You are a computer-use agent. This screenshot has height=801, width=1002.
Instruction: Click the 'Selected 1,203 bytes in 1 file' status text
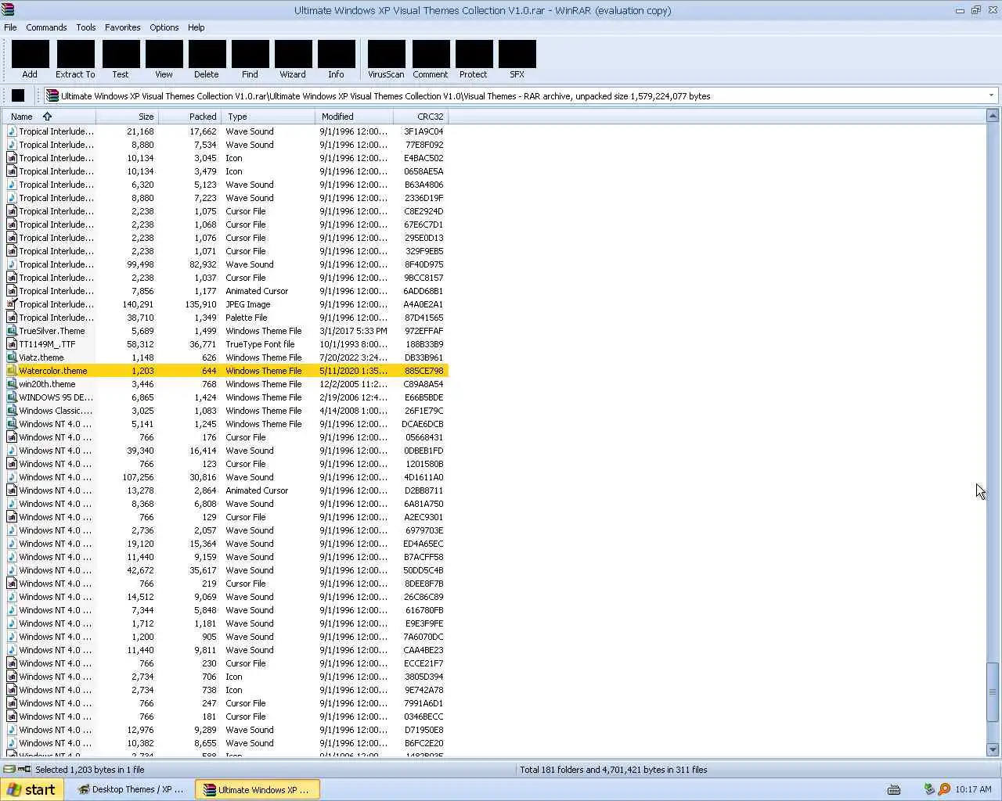coord(90,770)
